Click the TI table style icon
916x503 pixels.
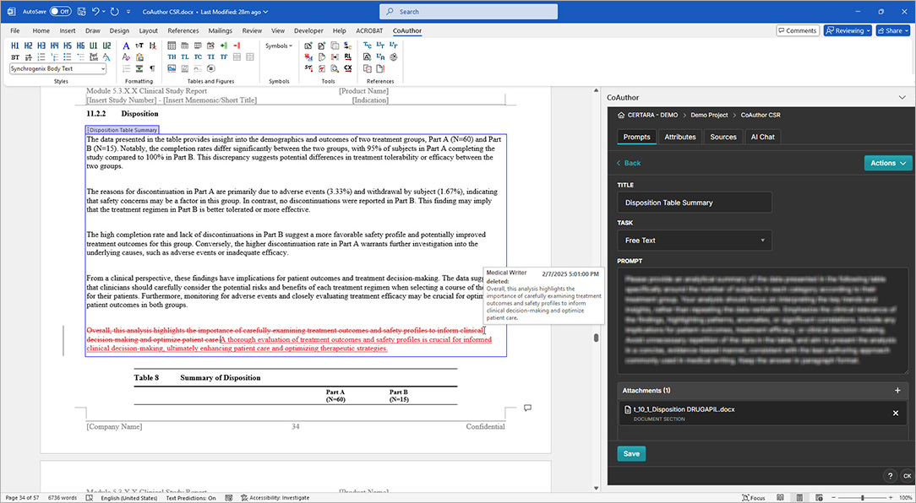click(211, 57)
